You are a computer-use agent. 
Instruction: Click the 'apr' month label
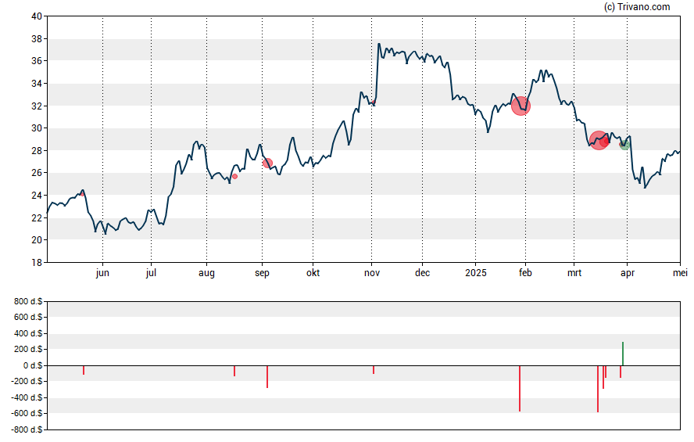click(627, 273)
